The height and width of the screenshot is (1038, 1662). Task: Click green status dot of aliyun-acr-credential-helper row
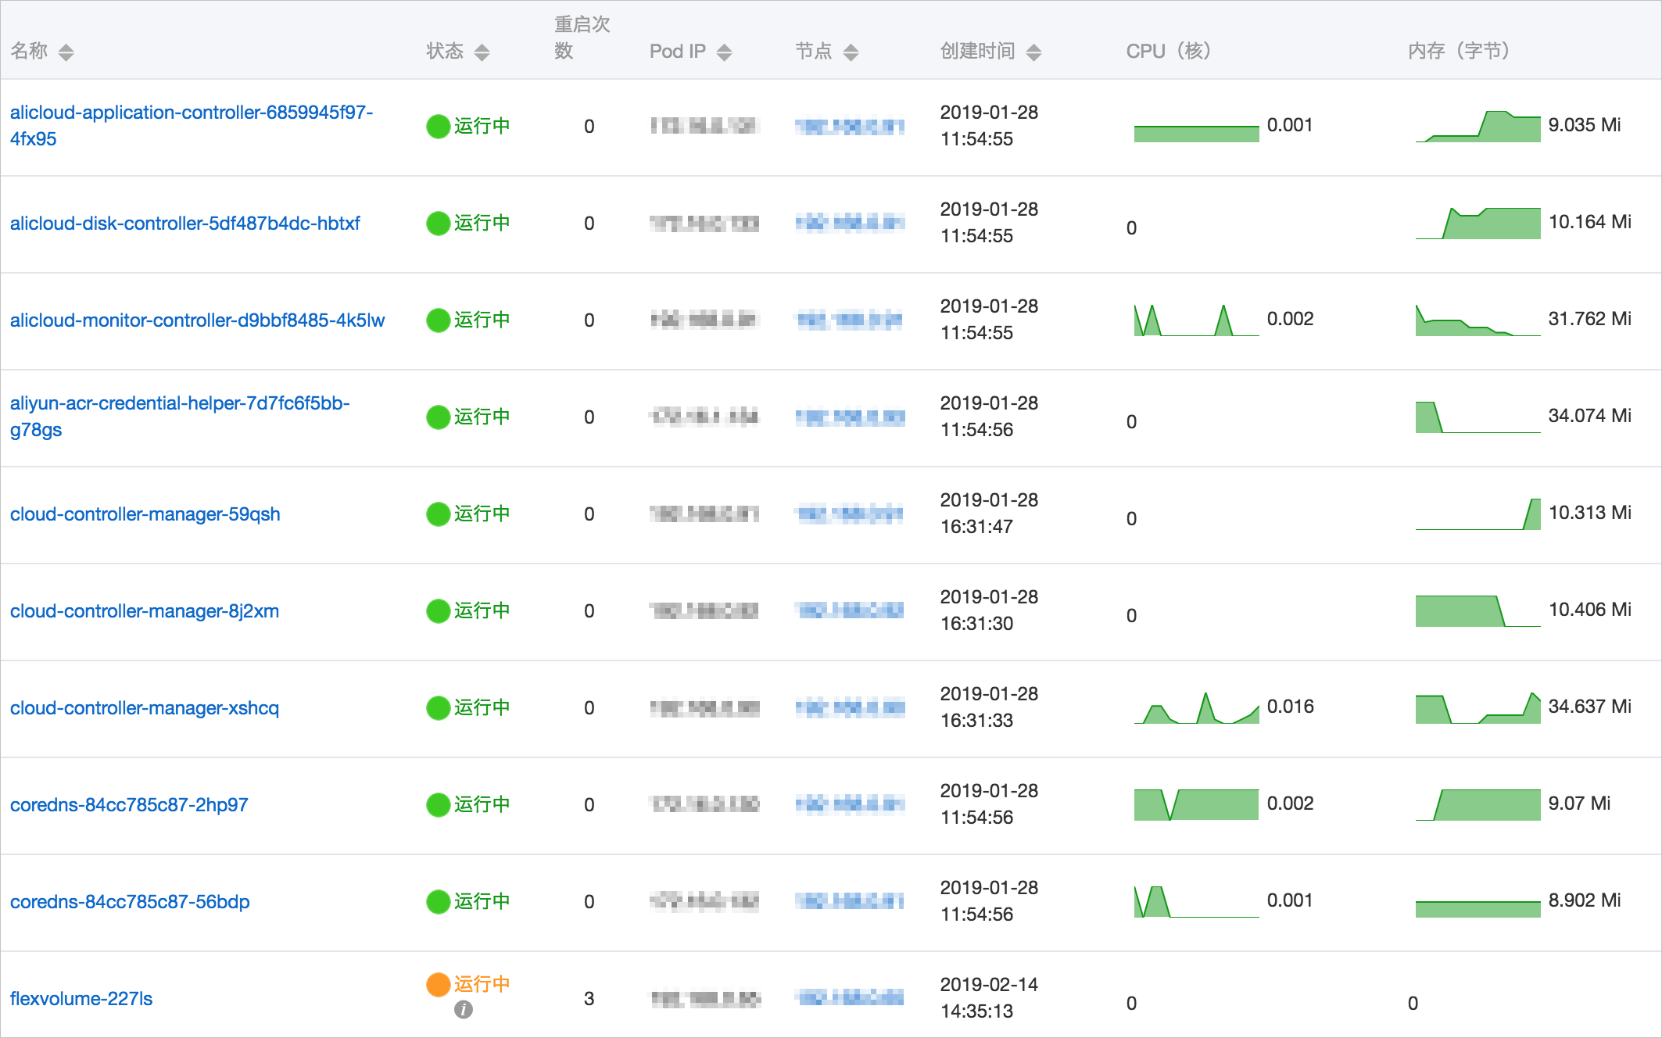point(438,417)
